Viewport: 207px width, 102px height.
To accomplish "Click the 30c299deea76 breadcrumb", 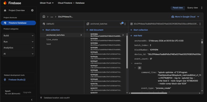I will point(65,17).
